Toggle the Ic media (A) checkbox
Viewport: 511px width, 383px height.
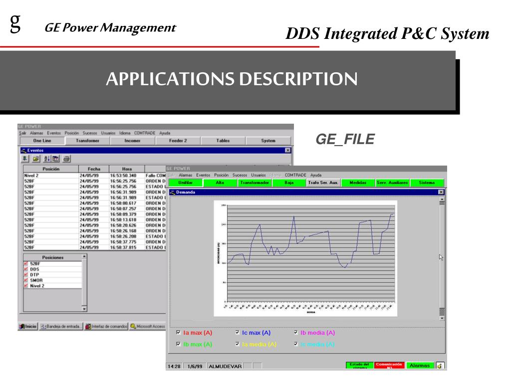click(x=295, y=344)
